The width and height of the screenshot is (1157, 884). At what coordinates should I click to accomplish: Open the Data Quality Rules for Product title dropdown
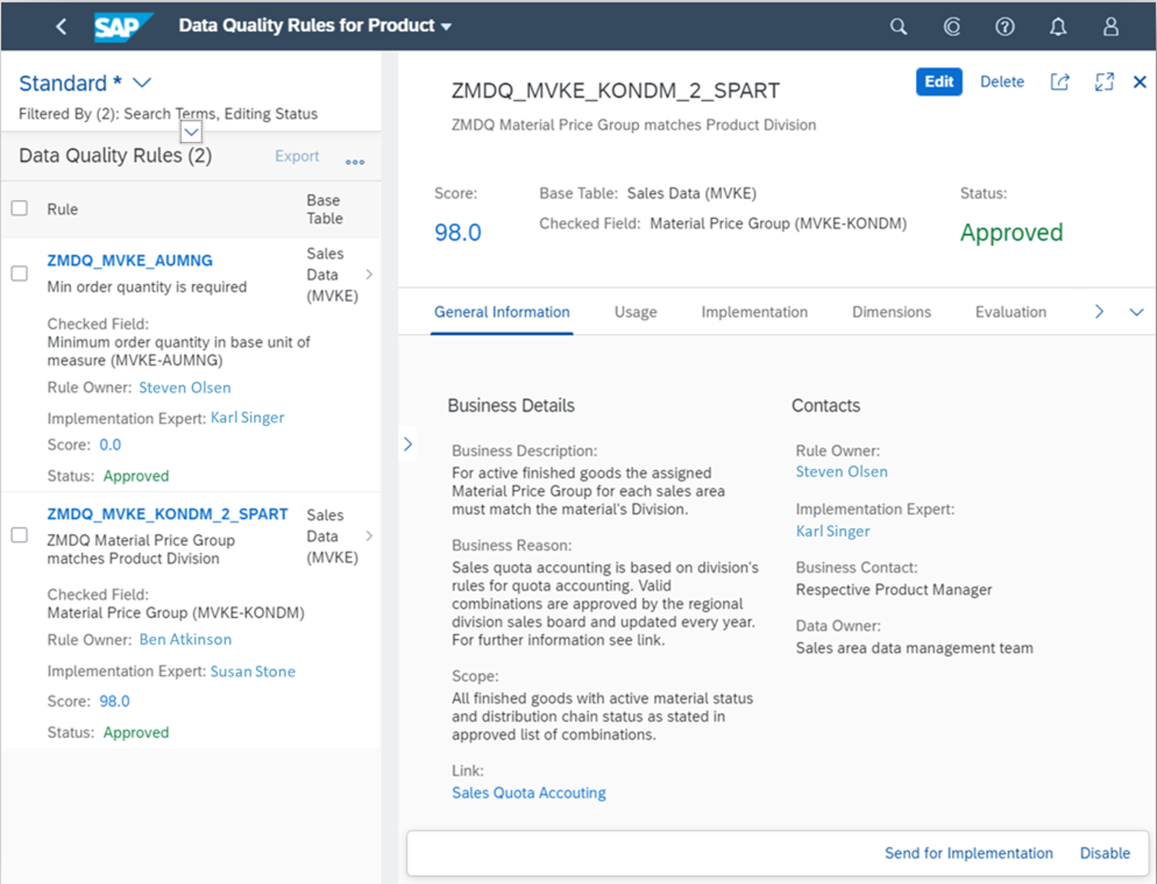click(315, 26)
